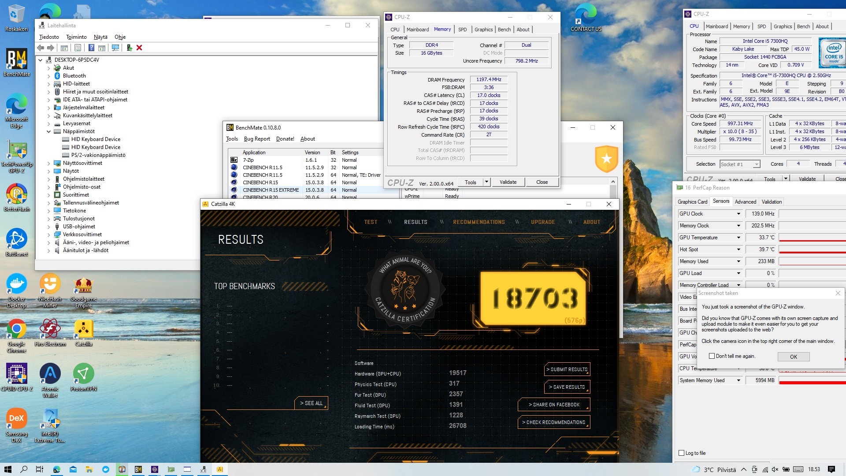Open the Donate! menu in BenchMate
This screenshot has height=476, width=846.
(x=285, y=139)
